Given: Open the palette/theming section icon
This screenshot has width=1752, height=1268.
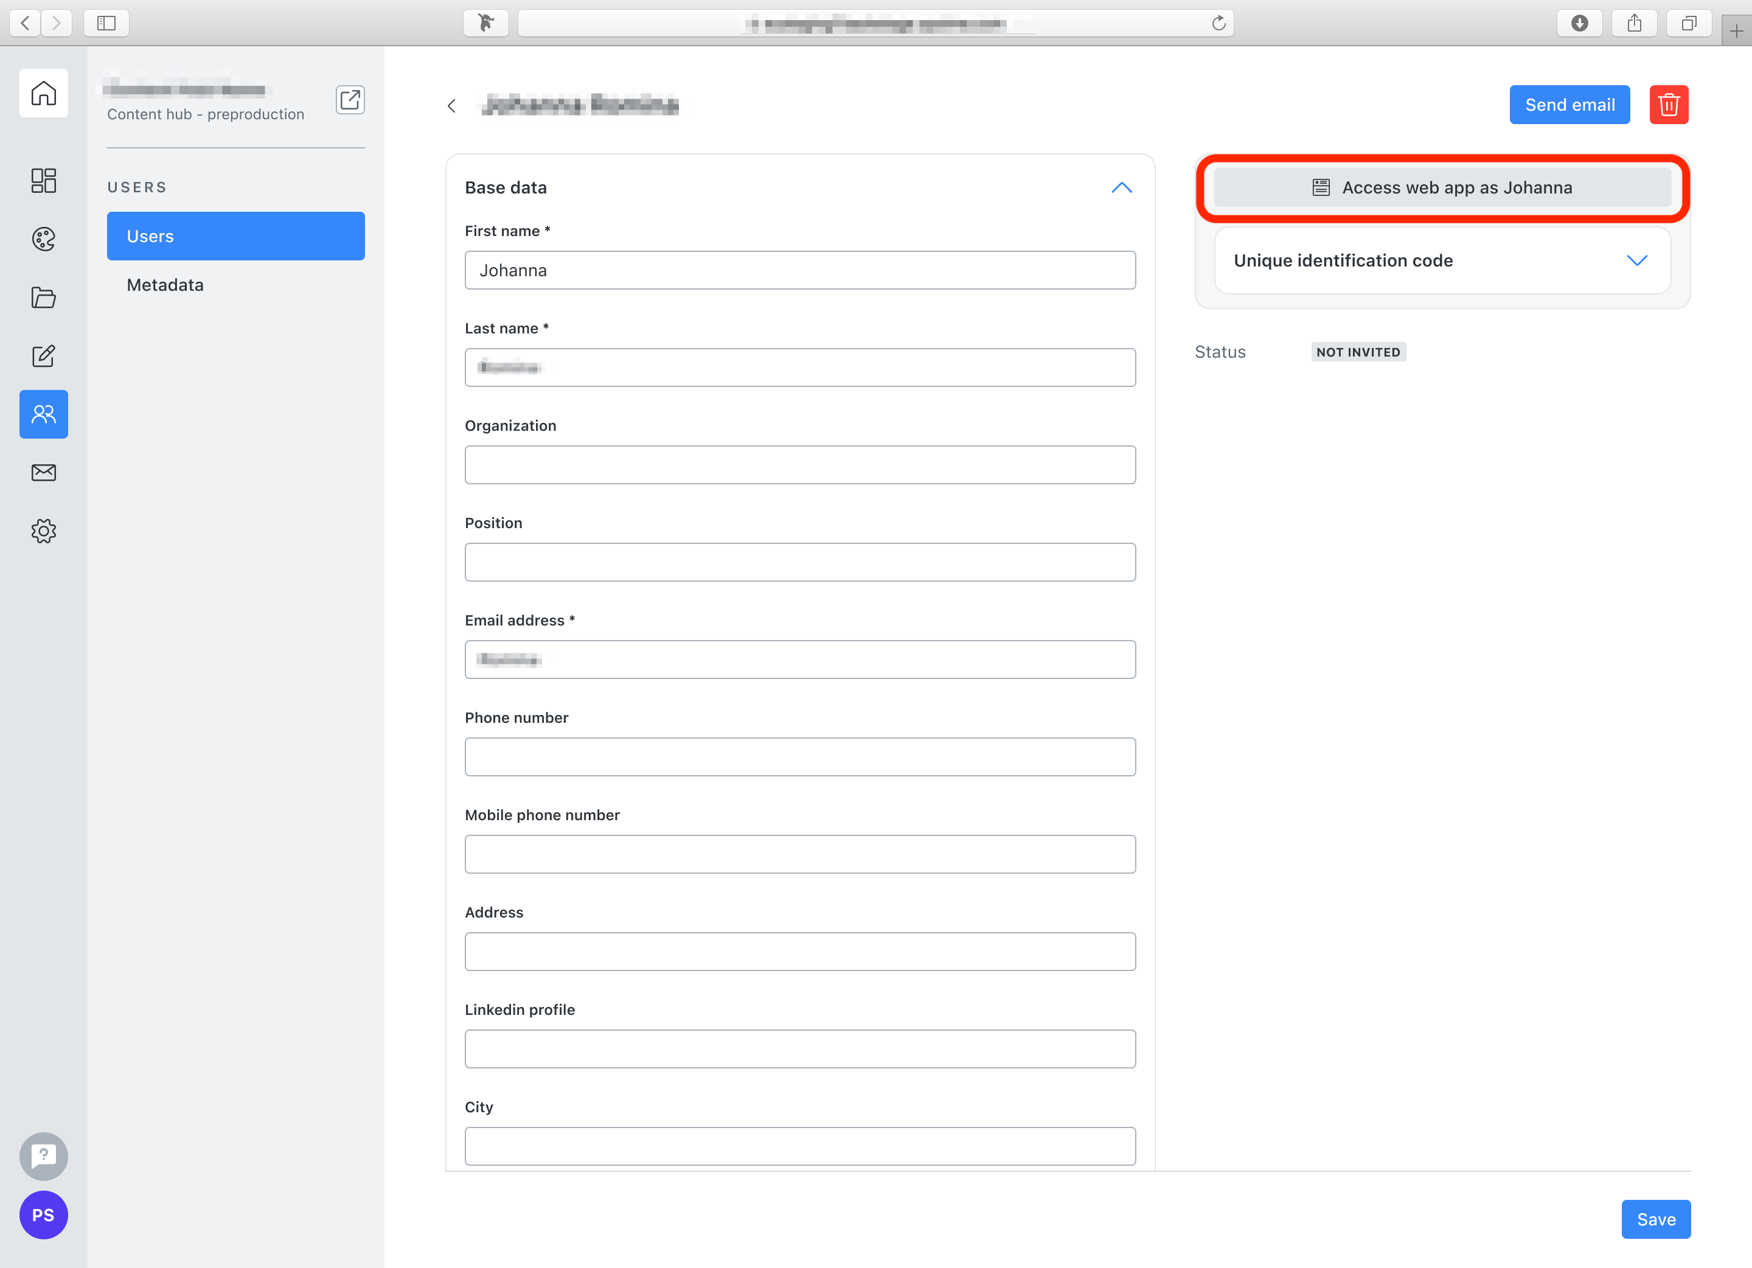Looking at the screenshot, I should pyautogui.click(x=43, y=239).
